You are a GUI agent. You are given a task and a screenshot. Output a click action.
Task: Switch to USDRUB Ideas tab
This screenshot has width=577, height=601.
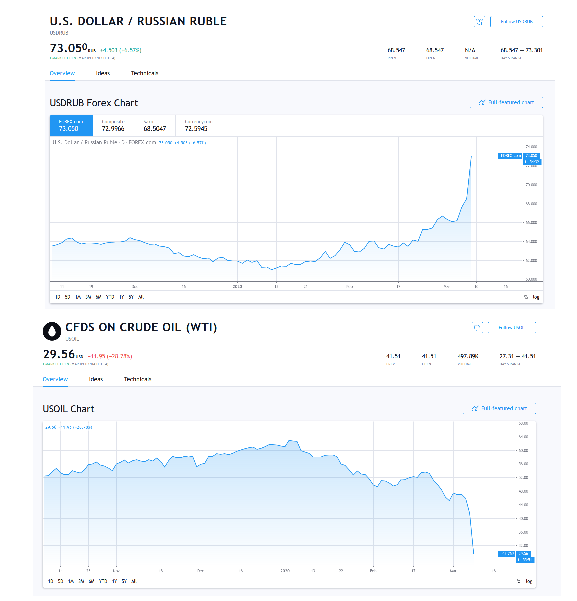pyautogui.click(x=103, y=73)
